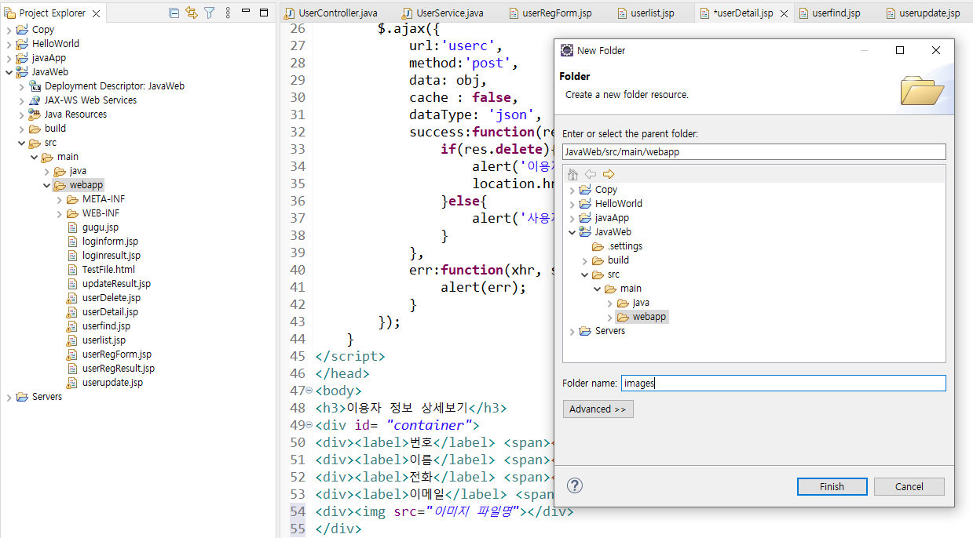Collapse the webapp folder in Project Explorer
973x538 pixels.
point(46,185)
